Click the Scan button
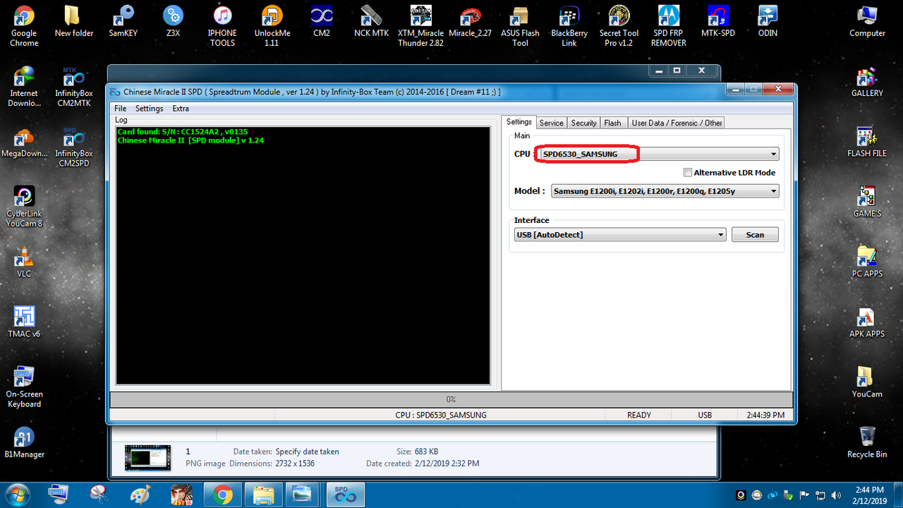The width and height of the screenshot is (903, 508). point(755,235)
